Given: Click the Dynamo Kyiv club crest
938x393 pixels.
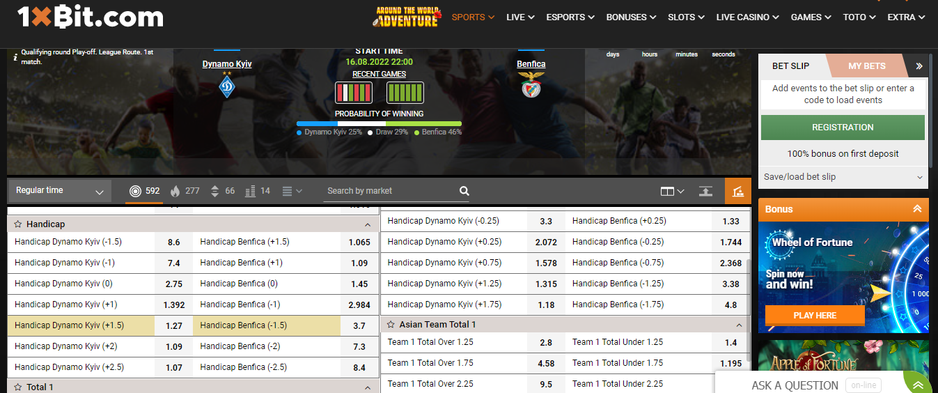Looking at the screenshot, I should point(227,86).
